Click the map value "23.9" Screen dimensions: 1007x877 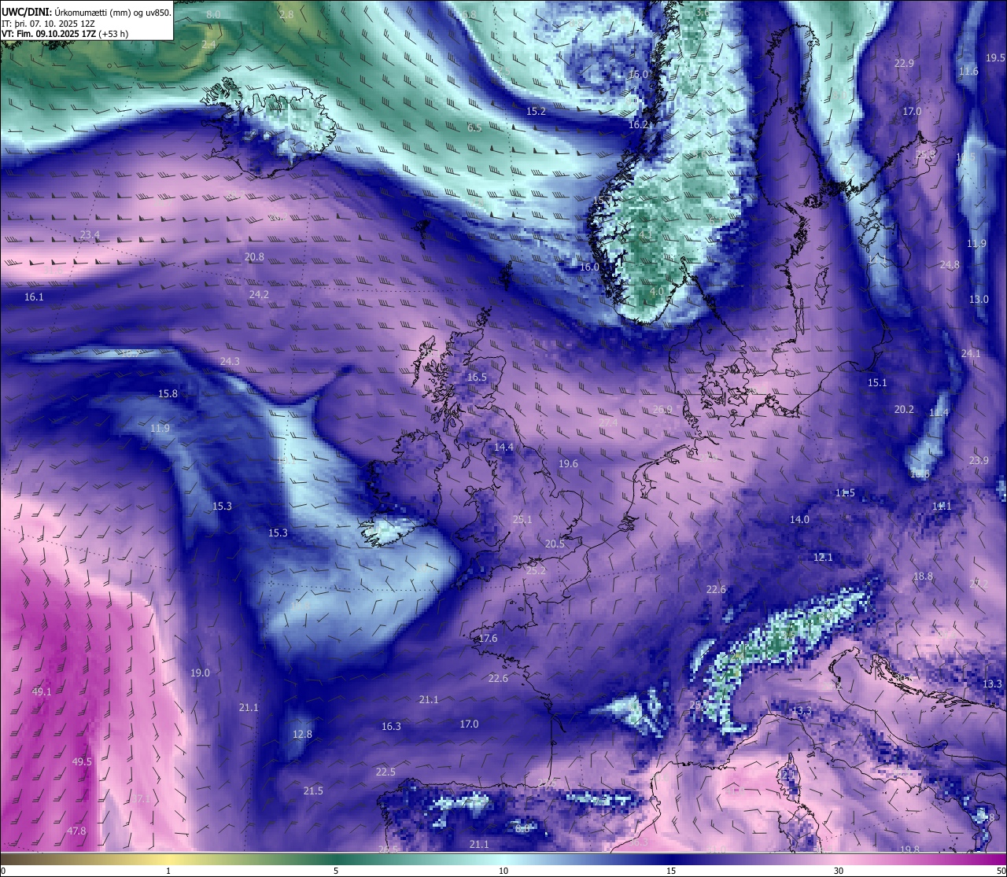coord(979,461)
